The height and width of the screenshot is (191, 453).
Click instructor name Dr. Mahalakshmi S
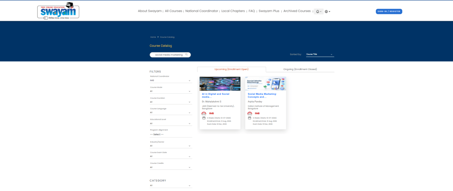[x=212, y=101]
